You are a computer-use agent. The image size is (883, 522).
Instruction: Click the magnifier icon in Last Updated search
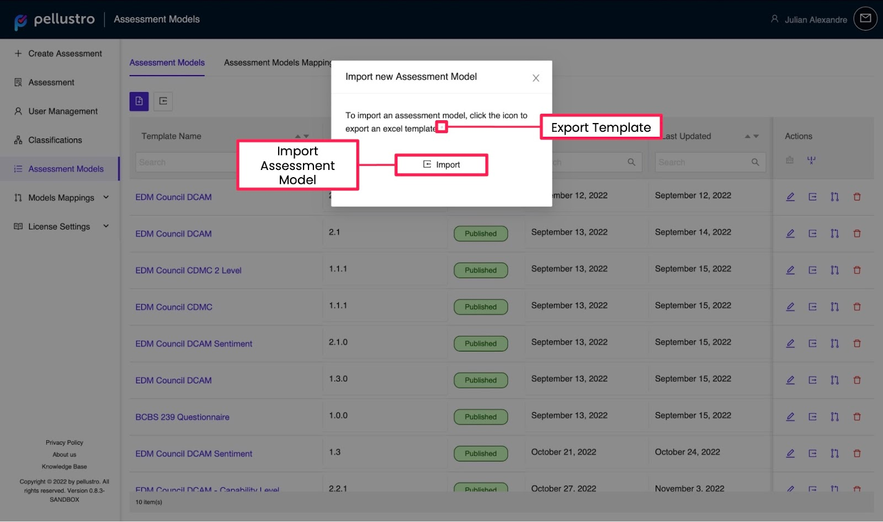pos(755,162)
